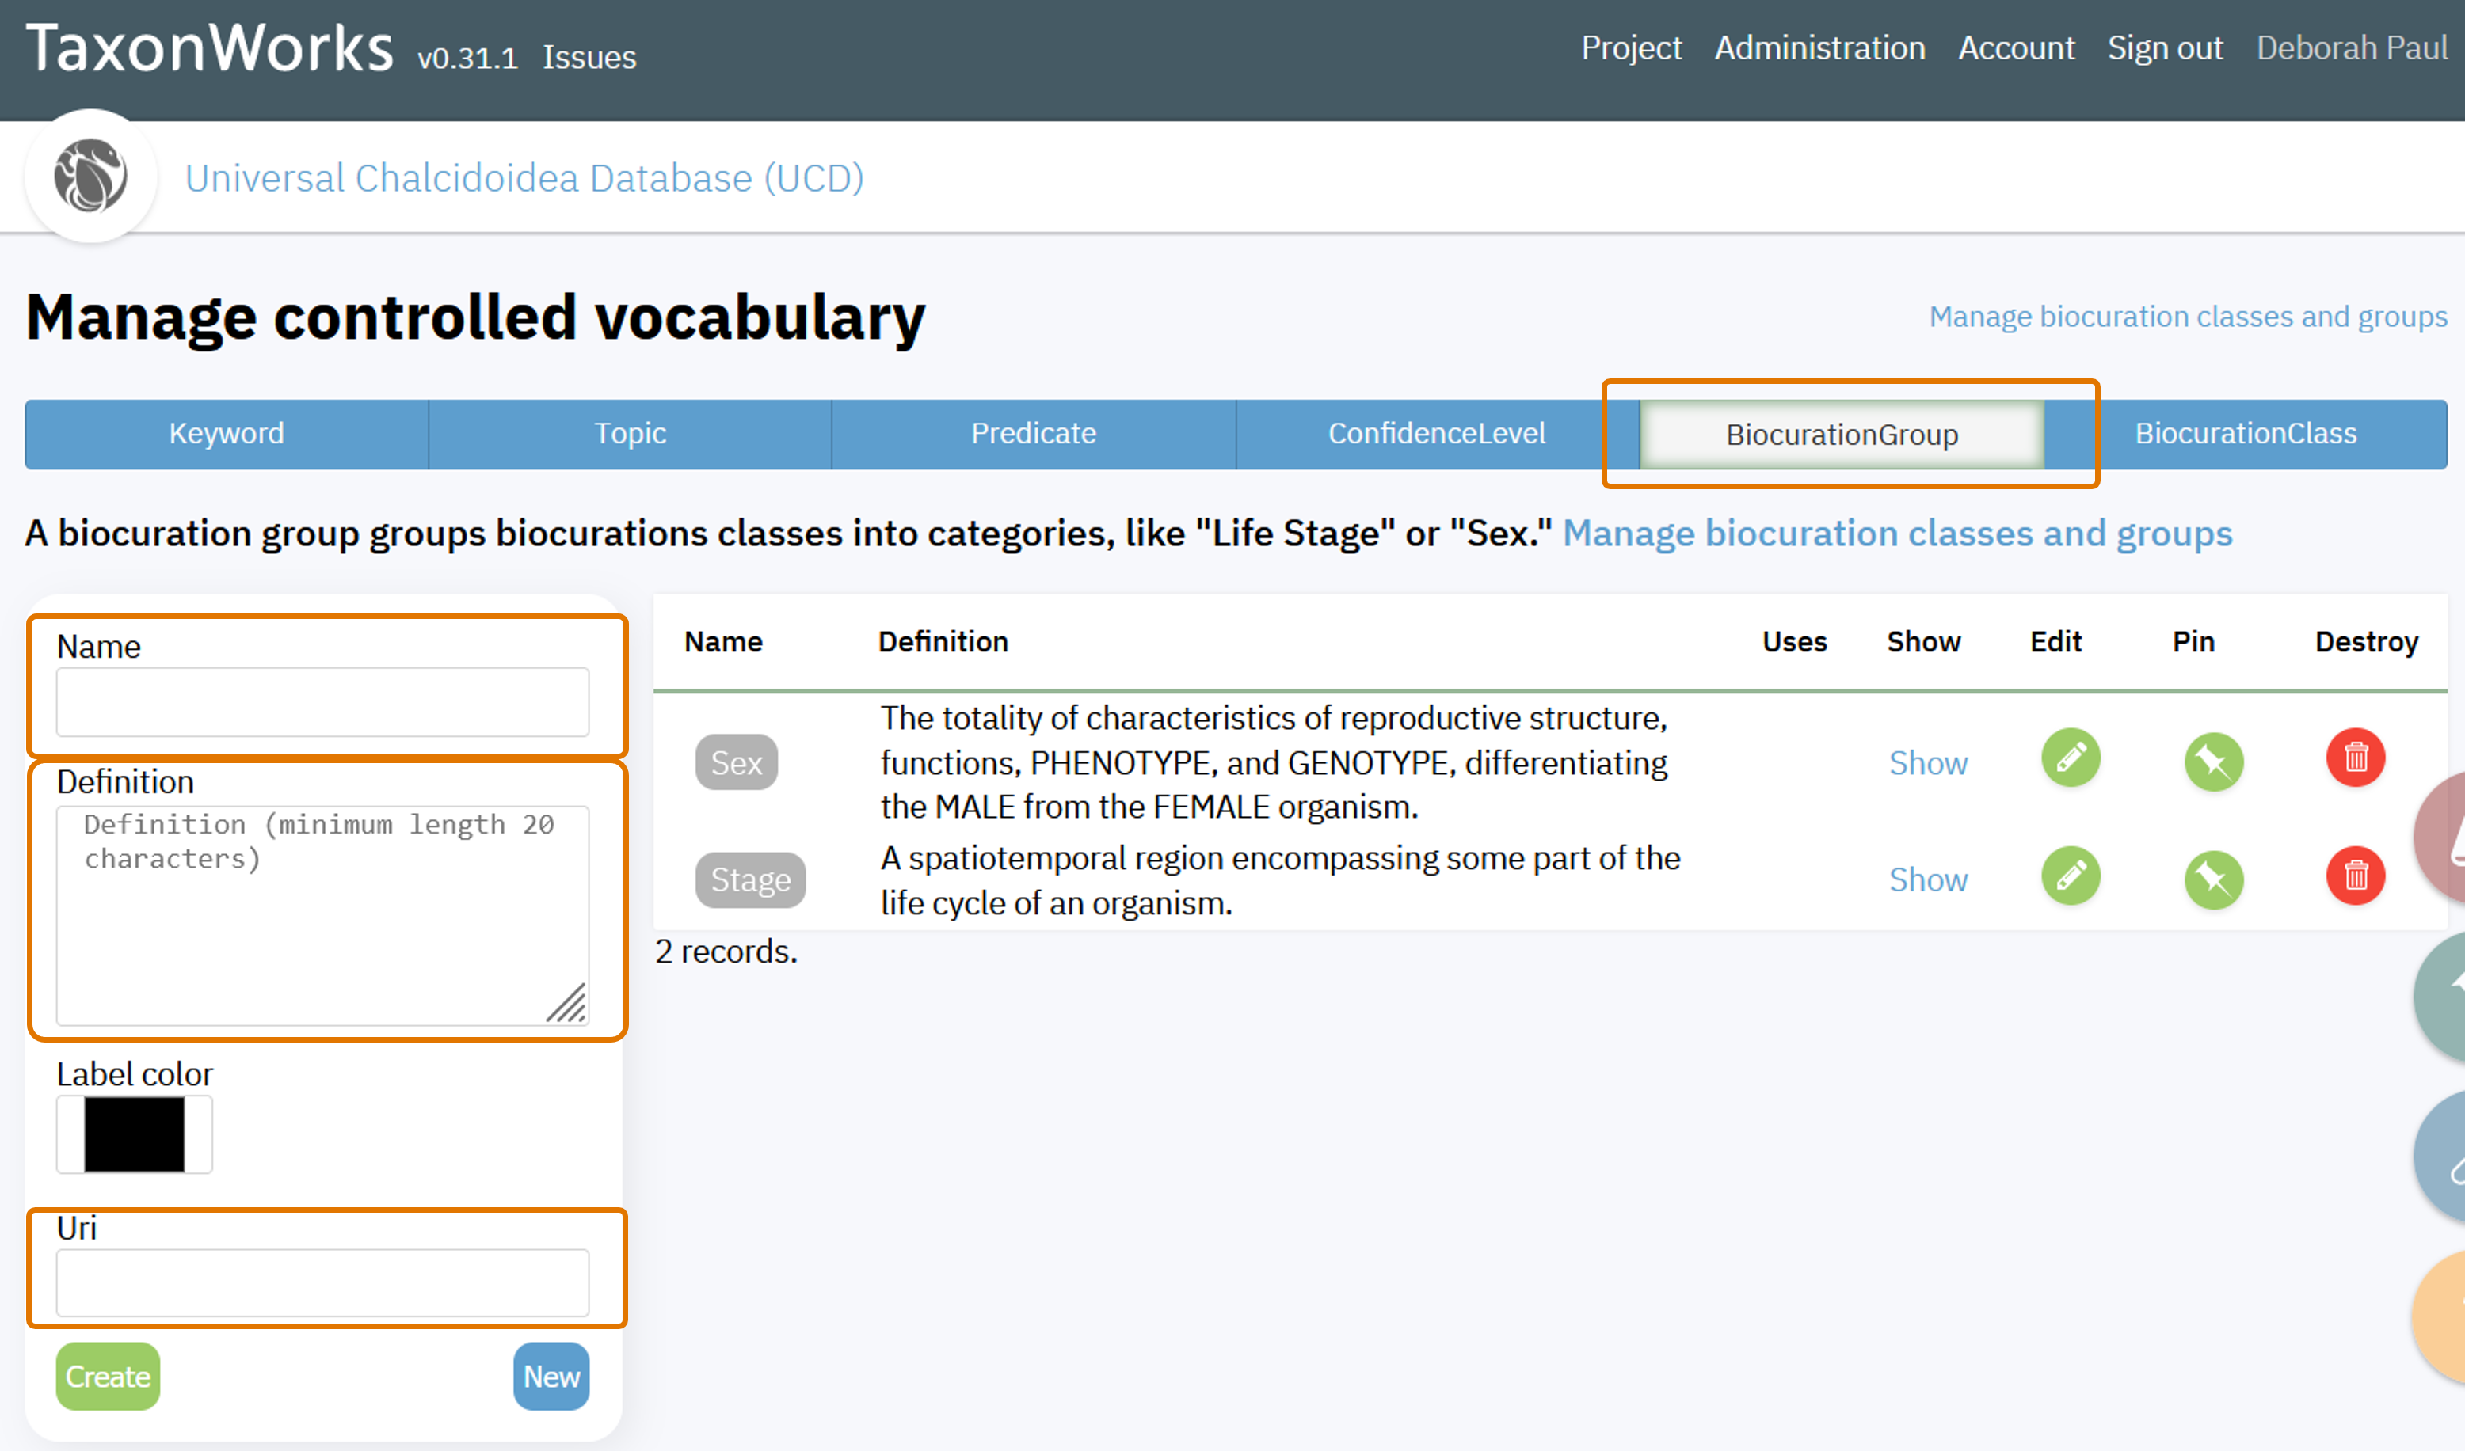2465x1451 pixels.
Task: Open top-right Manage biocuration classes and groups link
Action: tap(2189, 317)
